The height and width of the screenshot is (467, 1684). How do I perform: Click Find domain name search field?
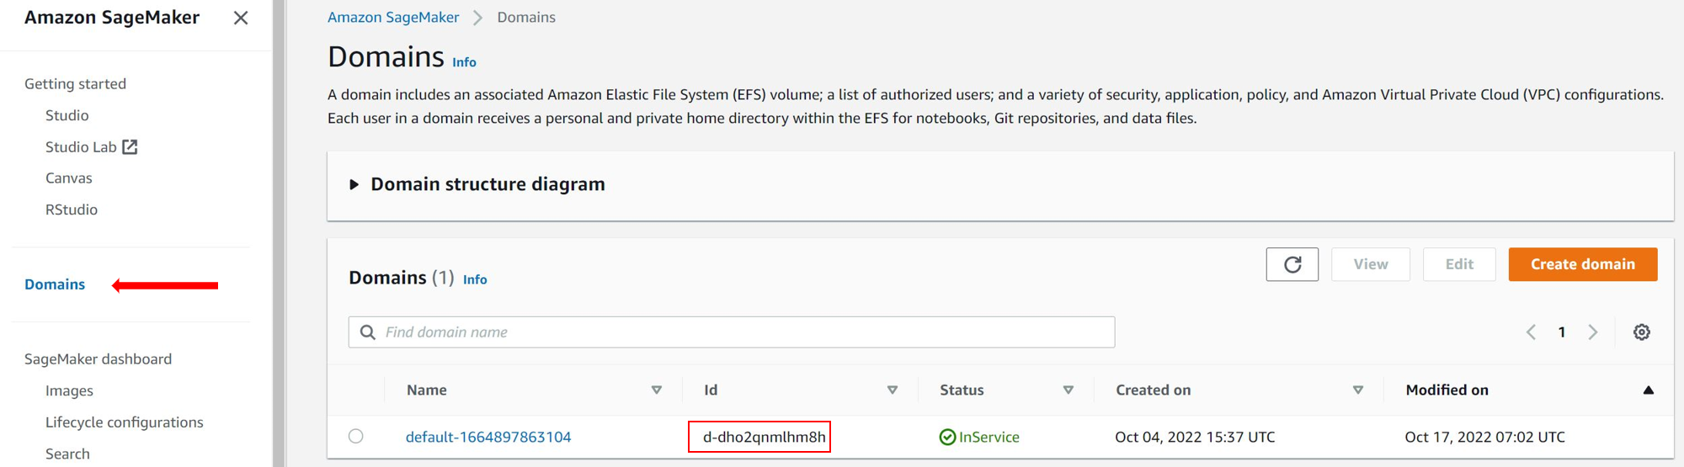[732, 332]
